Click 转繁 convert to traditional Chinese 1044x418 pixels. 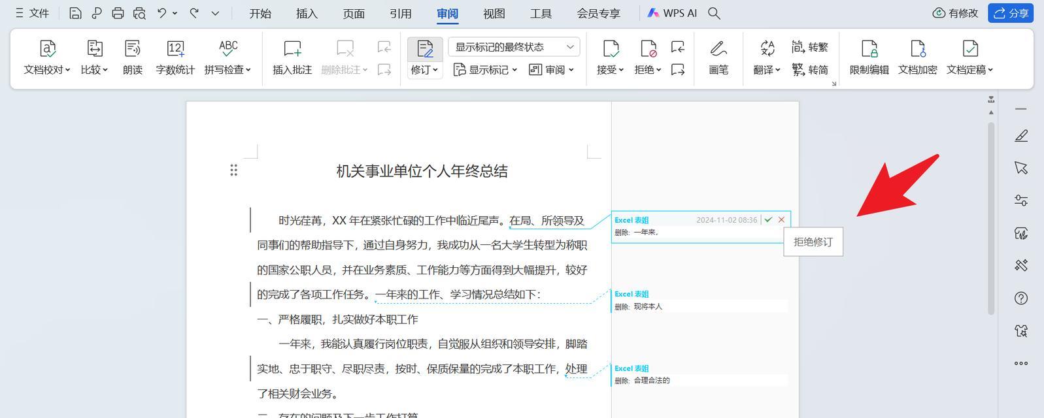click(x=809, y=47)
